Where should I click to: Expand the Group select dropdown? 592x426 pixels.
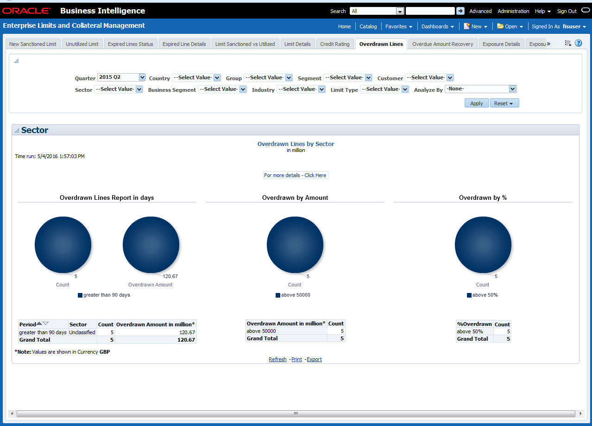click(289, 78)
